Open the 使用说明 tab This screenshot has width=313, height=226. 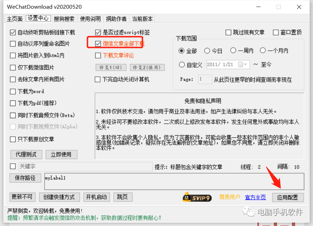90,19
